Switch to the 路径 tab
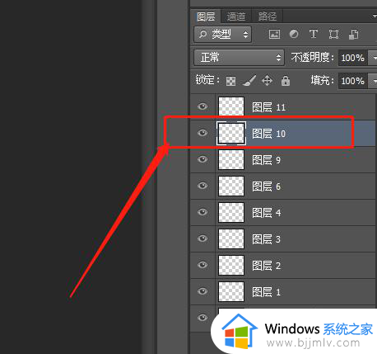Image resolution: width=377 pixels, height=354 pixels. pos(268,17)
